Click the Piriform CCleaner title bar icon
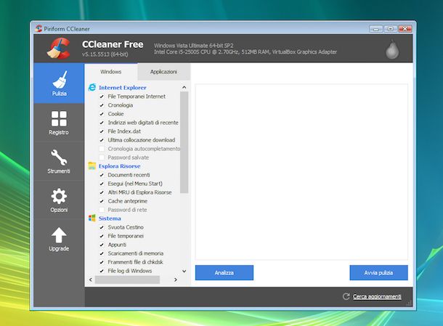The height and width of the screenshot is (326, 443). (x=38, y=28)
